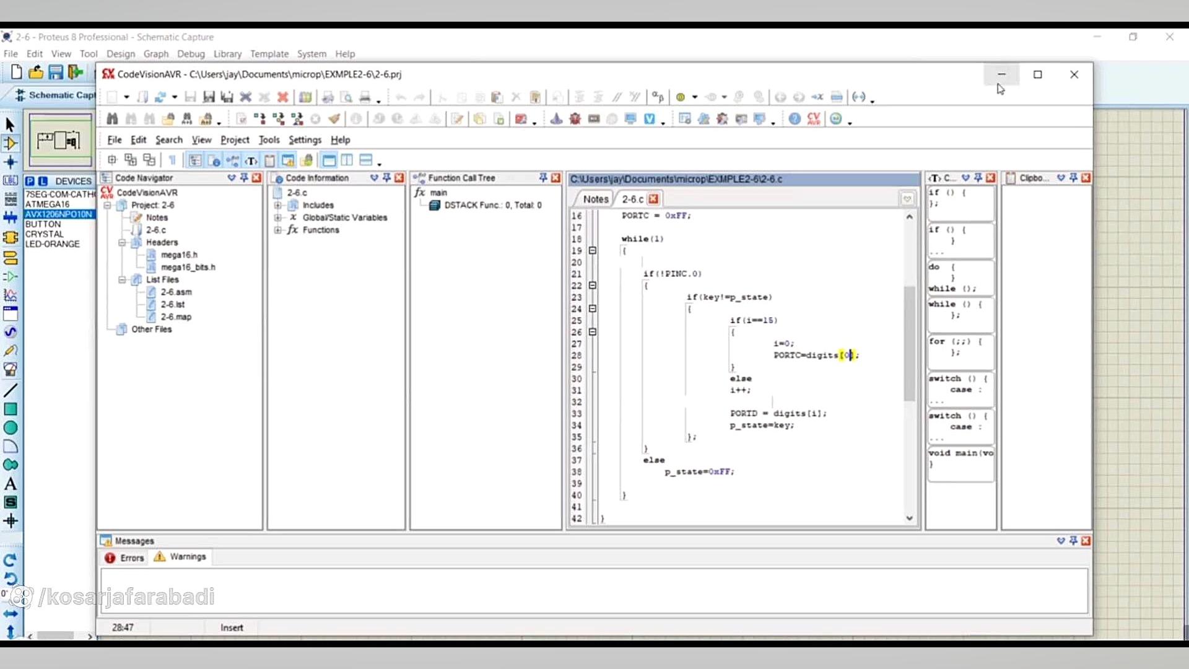Pin the Function Call Tree panel

pyautogui.click(x=543, y=178)
